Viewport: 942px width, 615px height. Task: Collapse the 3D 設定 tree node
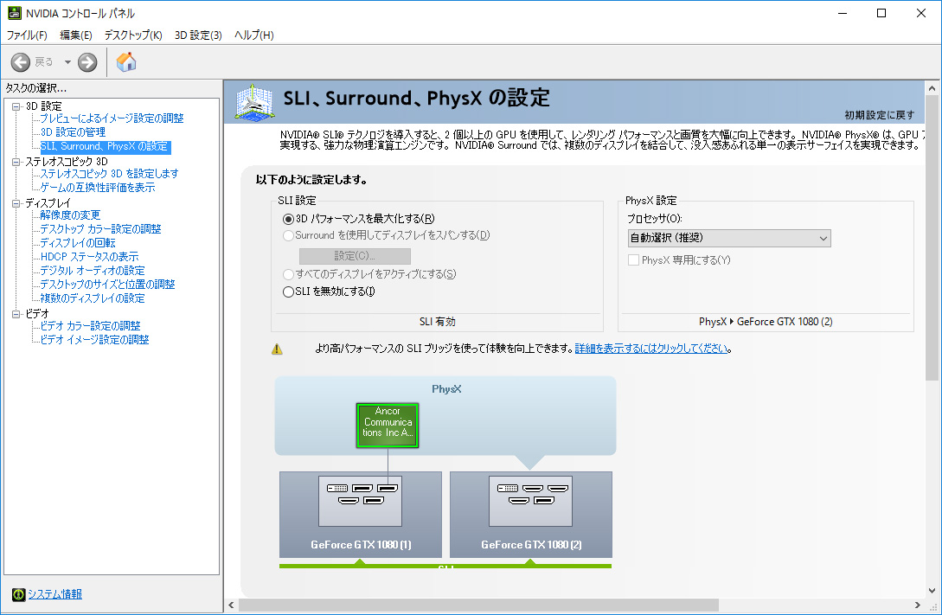pyautogui.click(x=16, y=106)
